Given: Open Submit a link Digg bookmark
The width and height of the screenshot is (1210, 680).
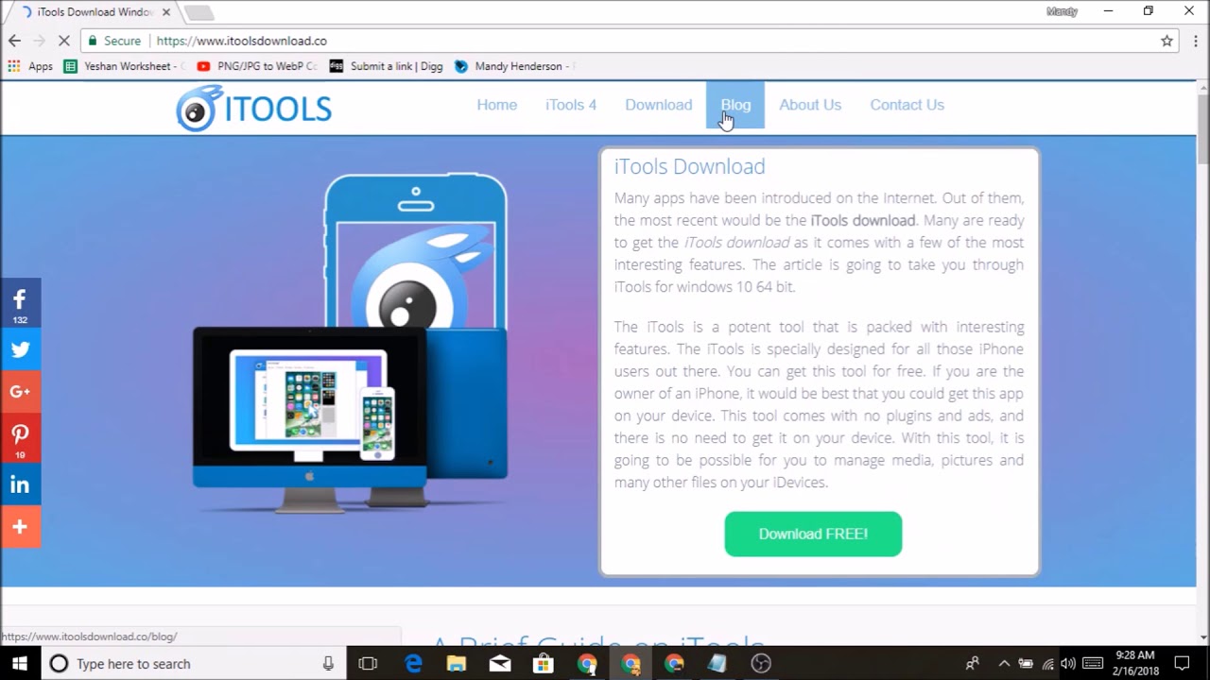Looking at the screenshot, I should pos(387,66).
